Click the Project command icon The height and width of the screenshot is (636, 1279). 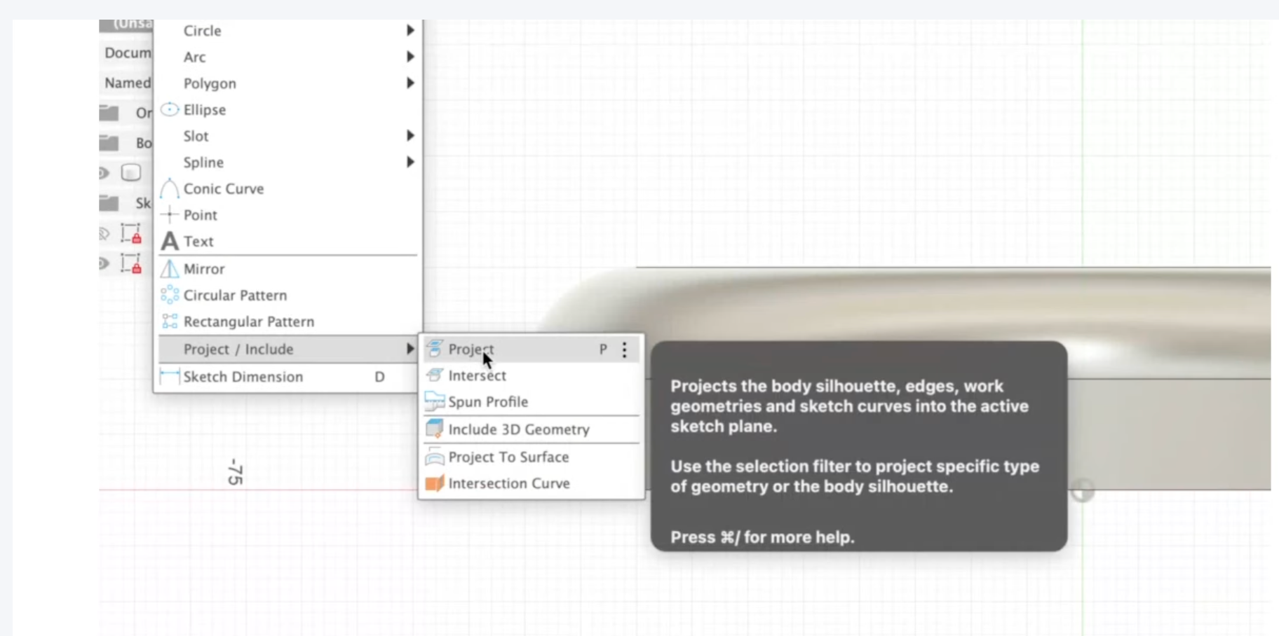click(435, 348)
